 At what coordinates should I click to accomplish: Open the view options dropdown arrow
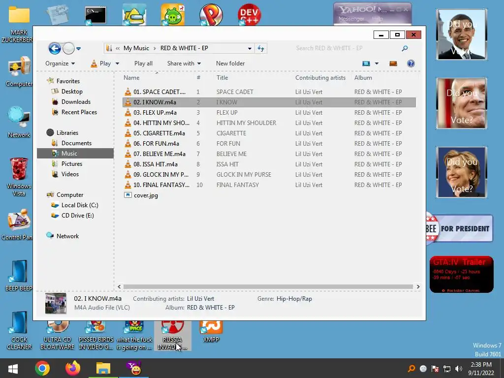point(377,63)
